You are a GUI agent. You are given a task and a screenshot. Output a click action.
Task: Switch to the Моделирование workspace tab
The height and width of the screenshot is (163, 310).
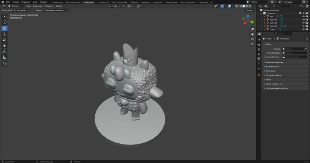[73, 2]
